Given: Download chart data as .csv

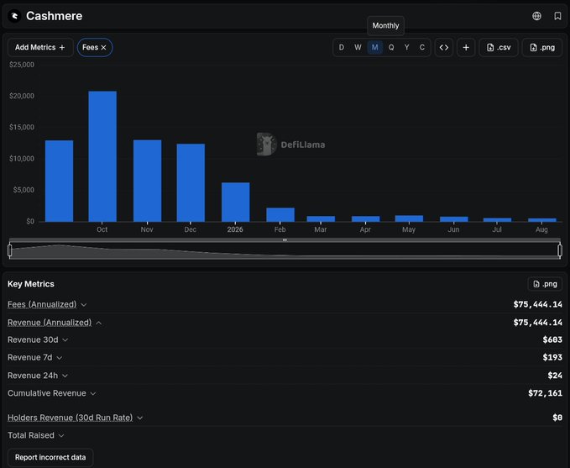Looking at the screenshot, I should 499,47.
